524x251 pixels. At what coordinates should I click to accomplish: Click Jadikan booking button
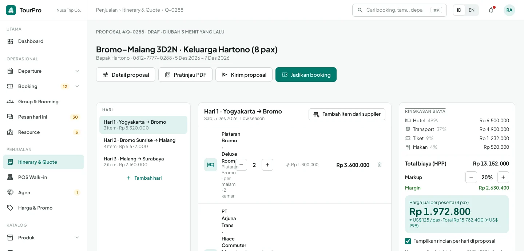click(306, 75)
